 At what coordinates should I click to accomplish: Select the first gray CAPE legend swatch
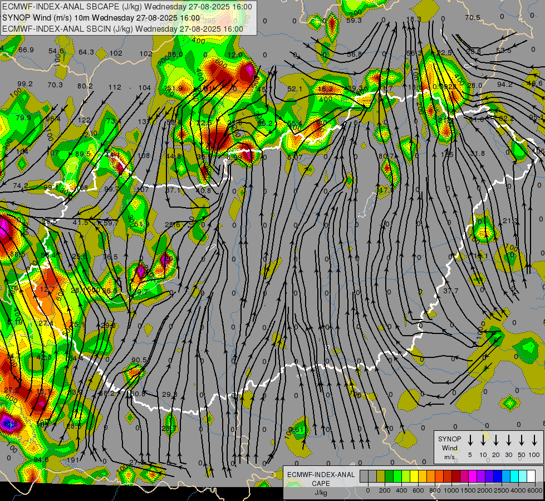[364, 477]
